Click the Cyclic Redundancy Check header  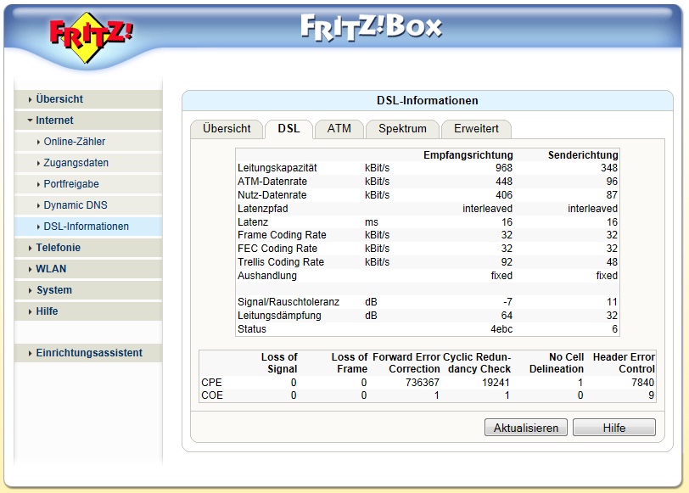477,363
